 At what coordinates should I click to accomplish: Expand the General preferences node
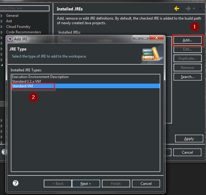pos(2,16)
